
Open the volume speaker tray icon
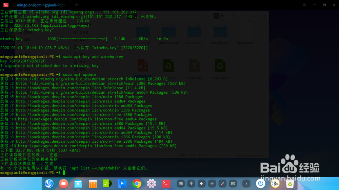click(201, 184)
